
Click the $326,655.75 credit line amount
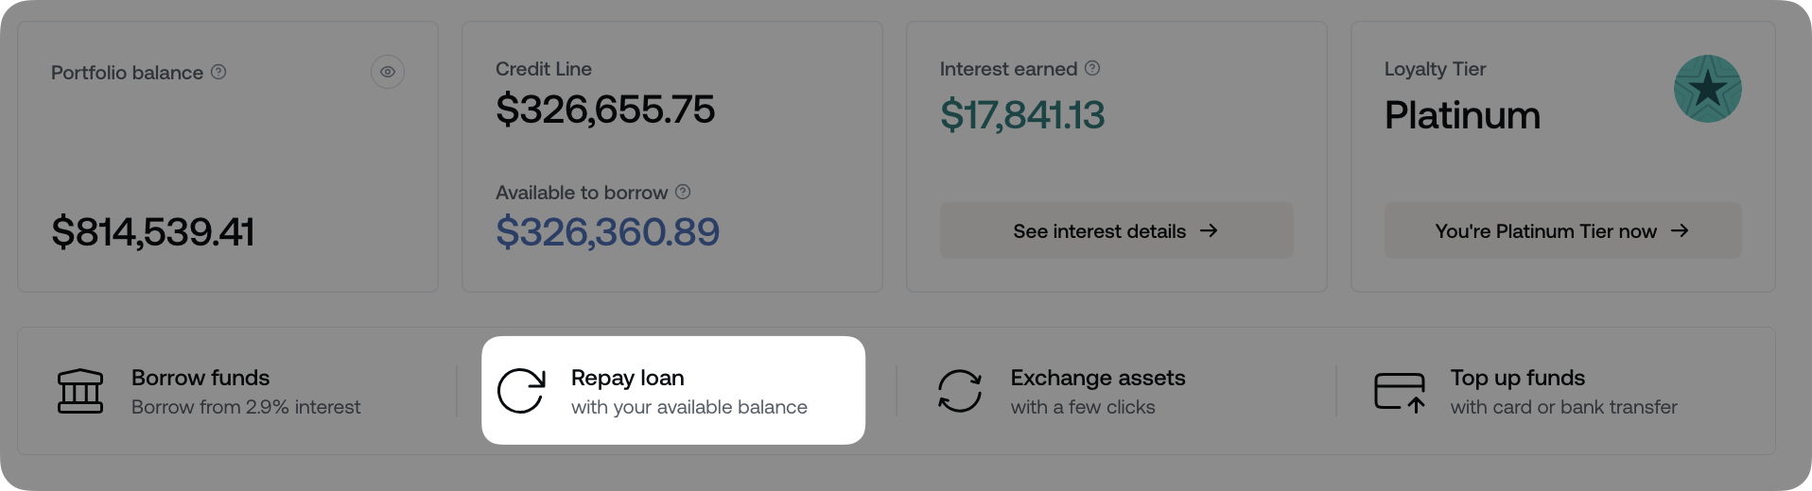pyautogui.click(x=605, y=110)
